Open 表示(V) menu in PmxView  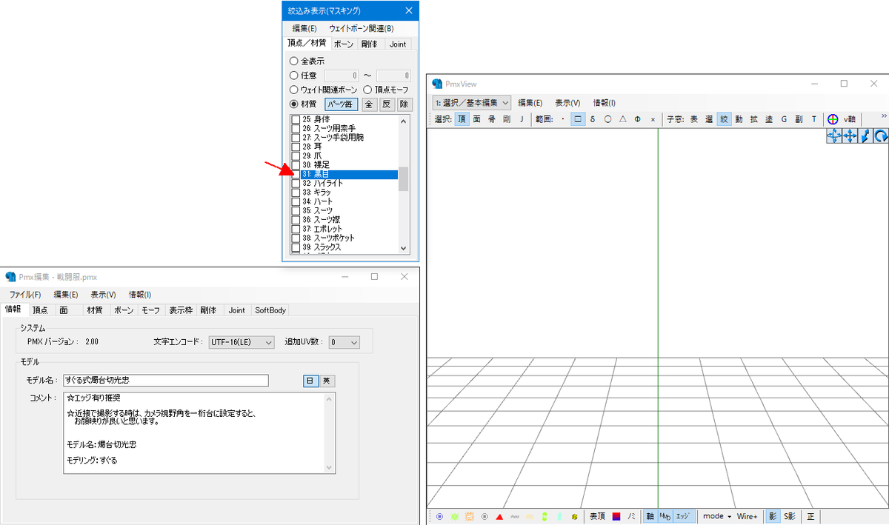567,103
